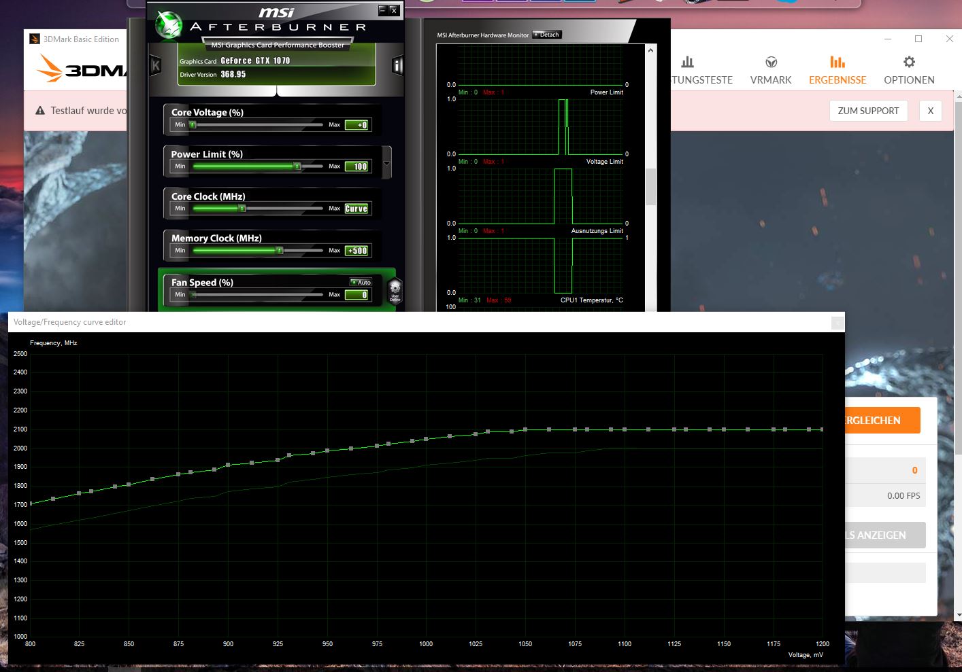Click the Fan Speed User Define gear
This screenshot has width=962, height=672.
(395, 291)
